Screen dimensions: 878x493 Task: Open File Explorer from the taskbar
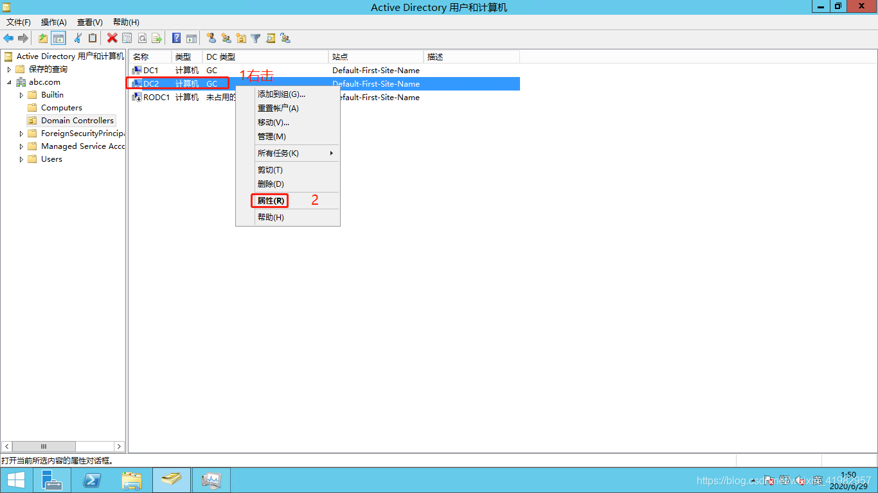tap(132, 480)
